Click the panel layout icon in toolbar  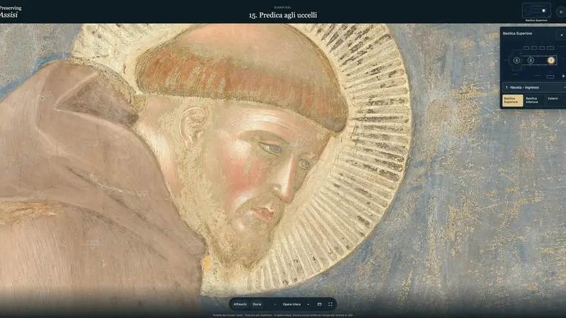pyautogui.click(x=320, y=304)
